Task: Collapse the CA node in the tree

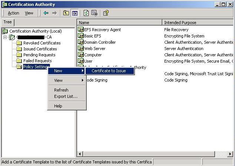Action: [5, 37]
